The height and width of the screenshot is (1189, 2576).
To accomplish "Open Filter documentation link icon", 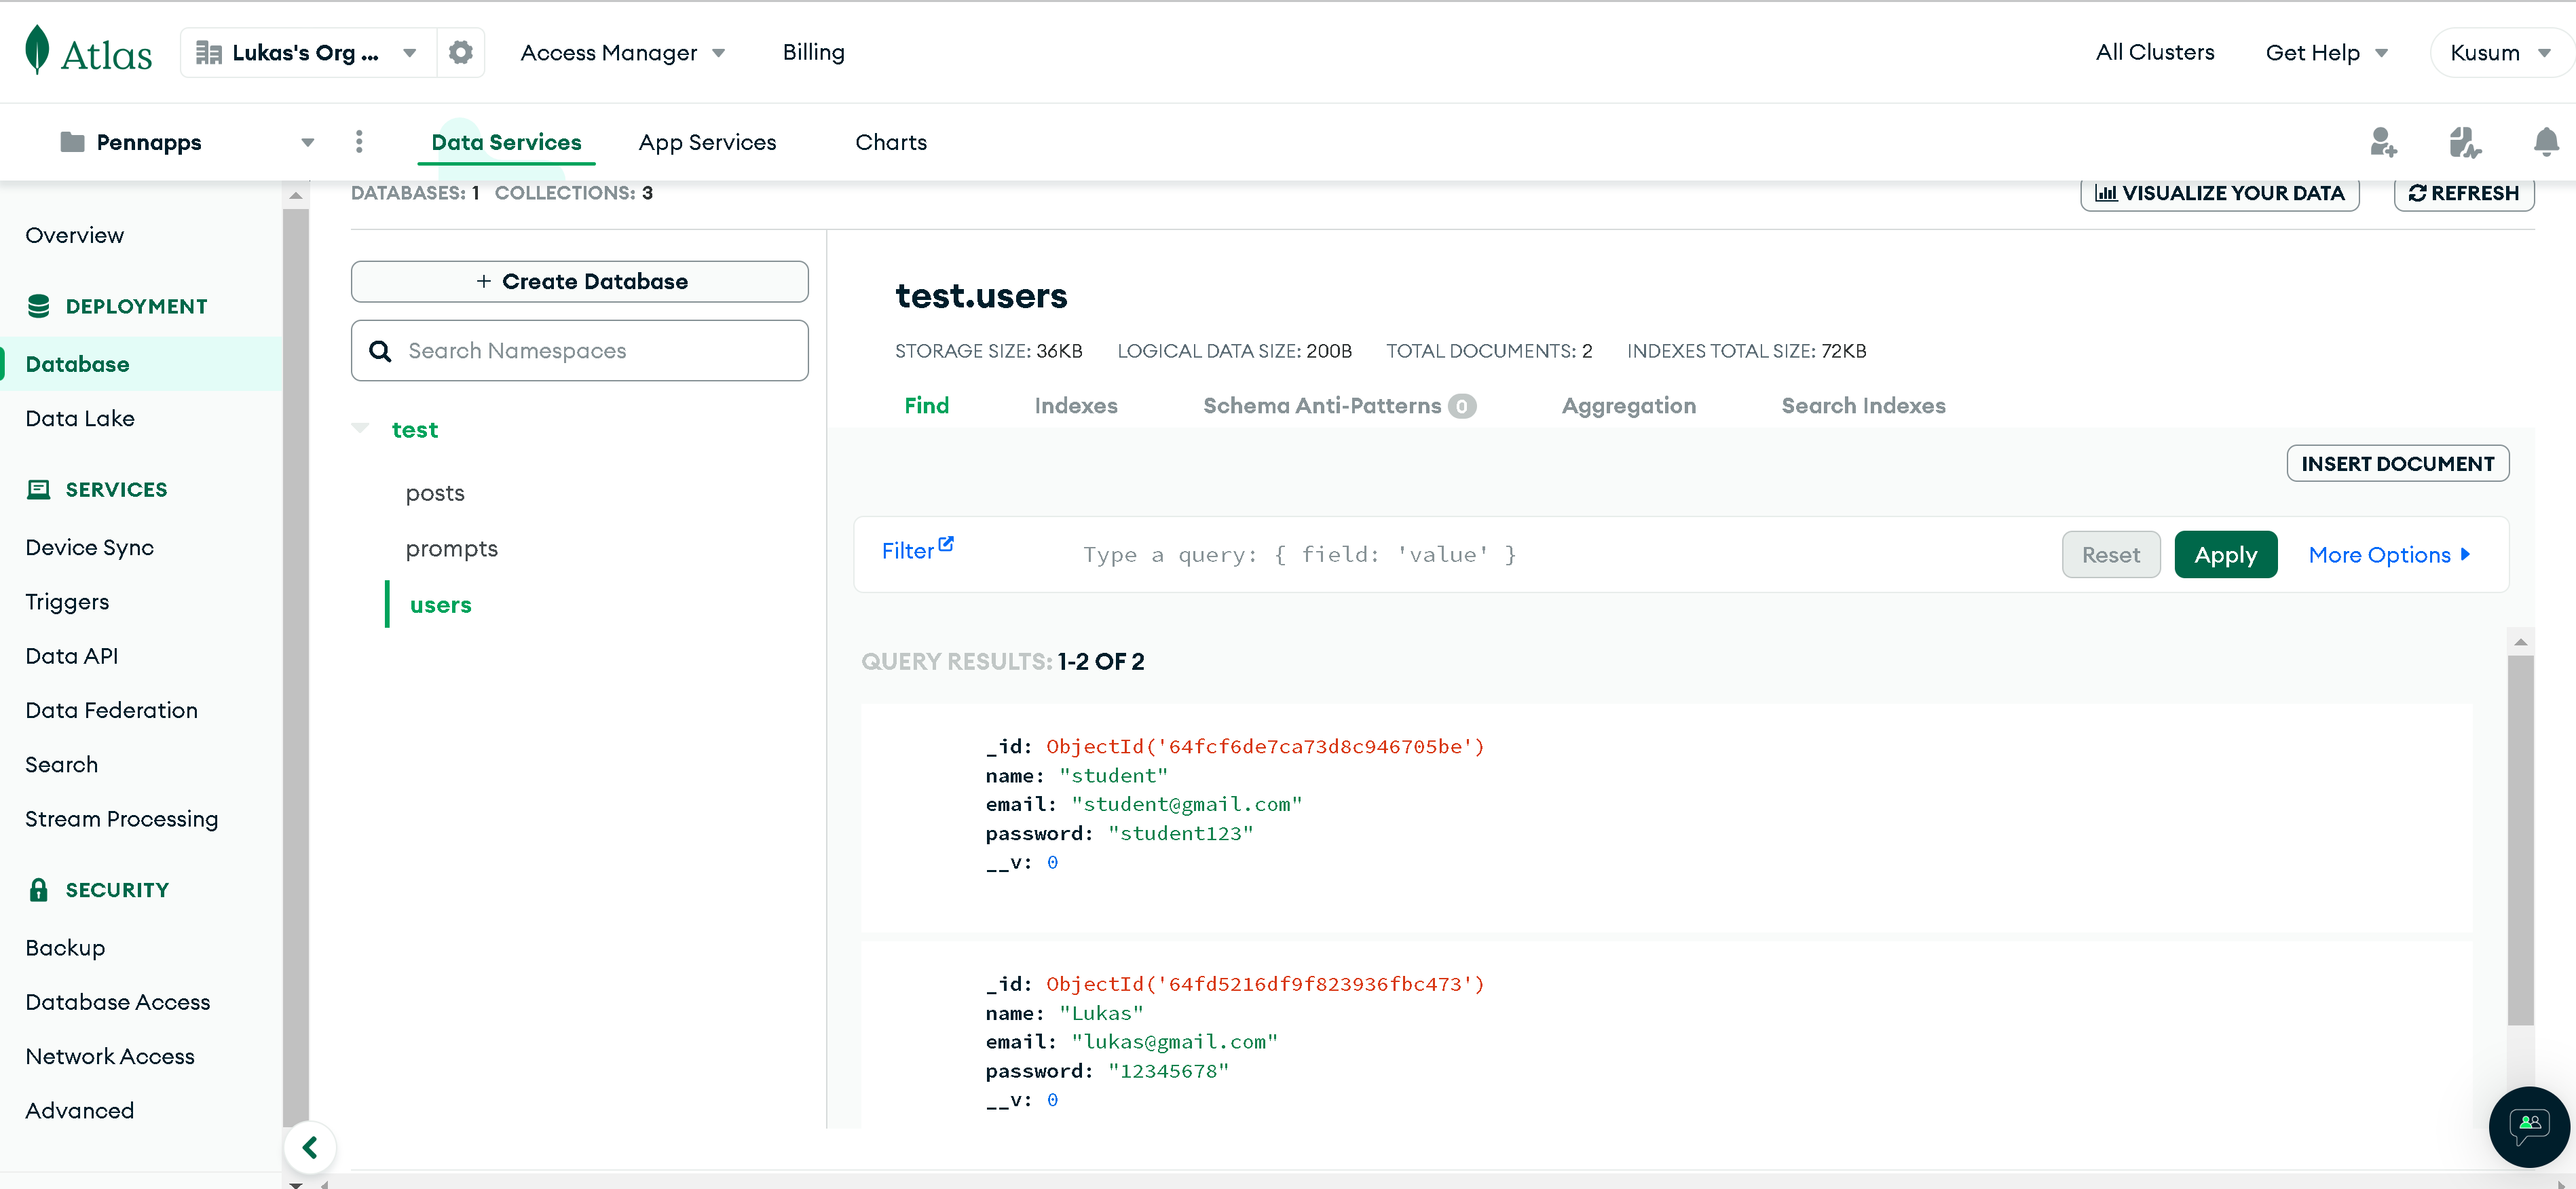I will 946,544.
